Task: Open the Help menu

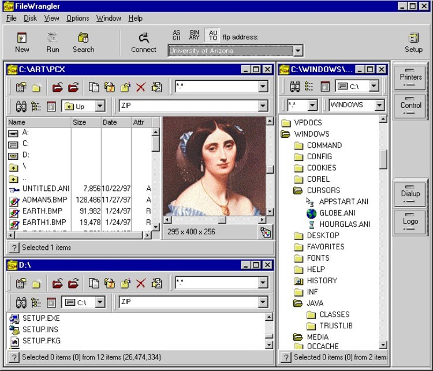Action: pyautogui.click(x=135, y=18)
